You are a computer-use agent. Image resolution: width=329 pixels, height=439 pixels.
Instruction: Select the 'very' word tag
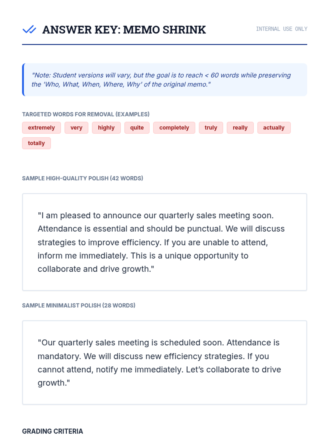76,128
